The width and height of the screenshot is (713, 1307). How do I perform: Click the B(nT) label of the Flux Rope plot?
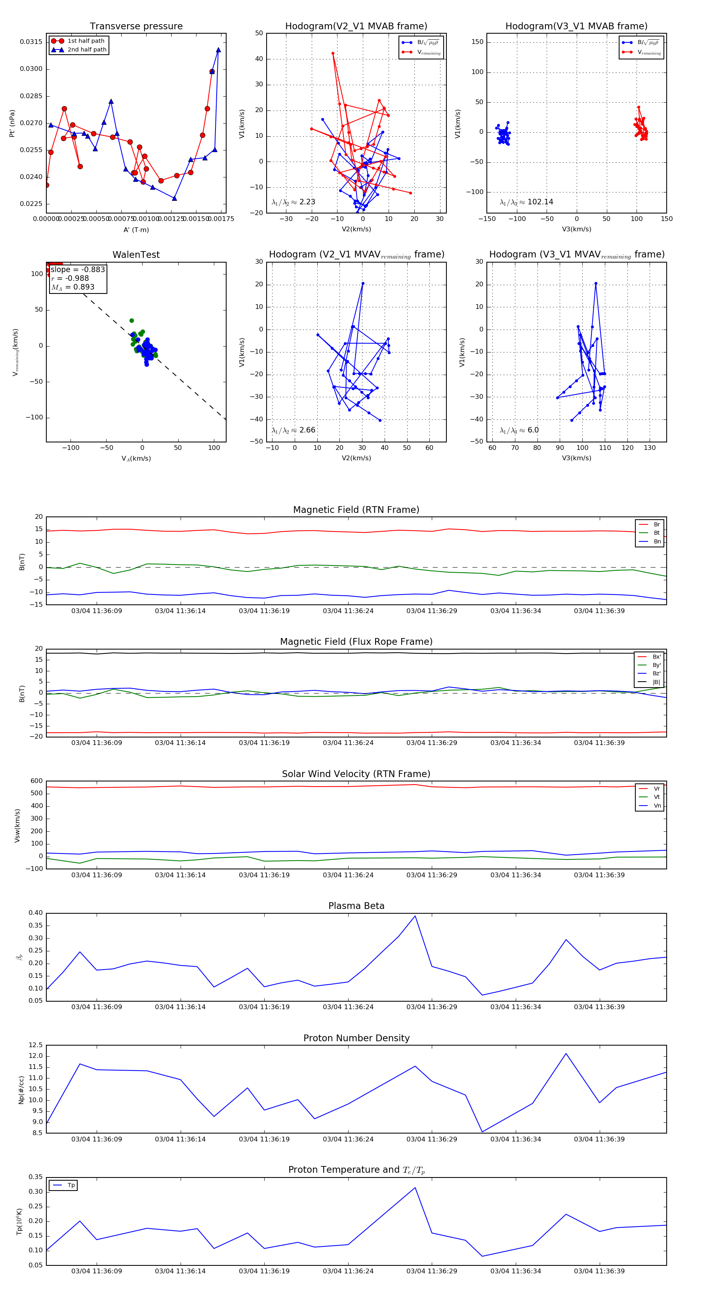pyautogui.click(x=21, y=694)
